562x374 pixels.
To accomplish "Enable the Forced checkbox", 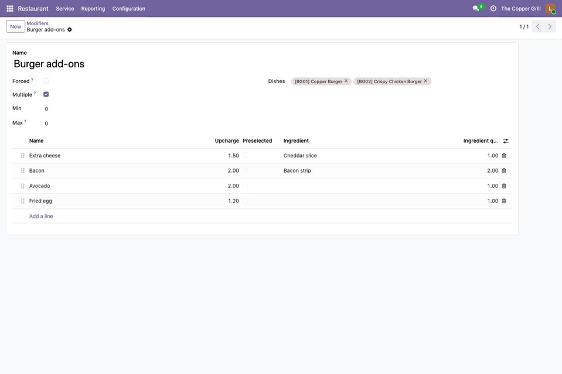I will tap(46, 81).
